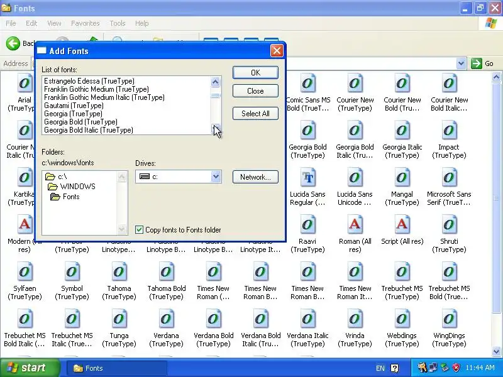Select the Courier New Bold font icon
Image resolution: width=503 pixels, height=377 pixels.
(402, 84)
